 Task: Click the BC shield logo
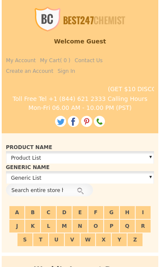pyautogui.click(x=47, y=19)
